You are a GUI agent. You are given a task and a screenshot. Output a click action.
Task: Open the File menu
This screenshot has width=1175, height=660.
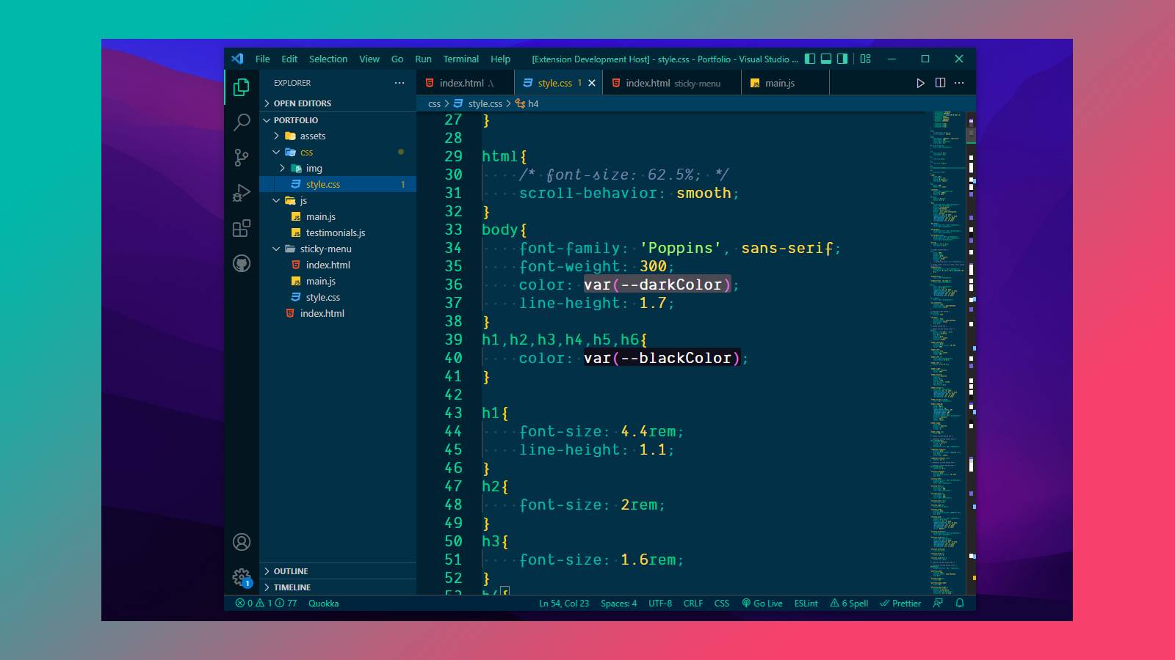(262, 59)
